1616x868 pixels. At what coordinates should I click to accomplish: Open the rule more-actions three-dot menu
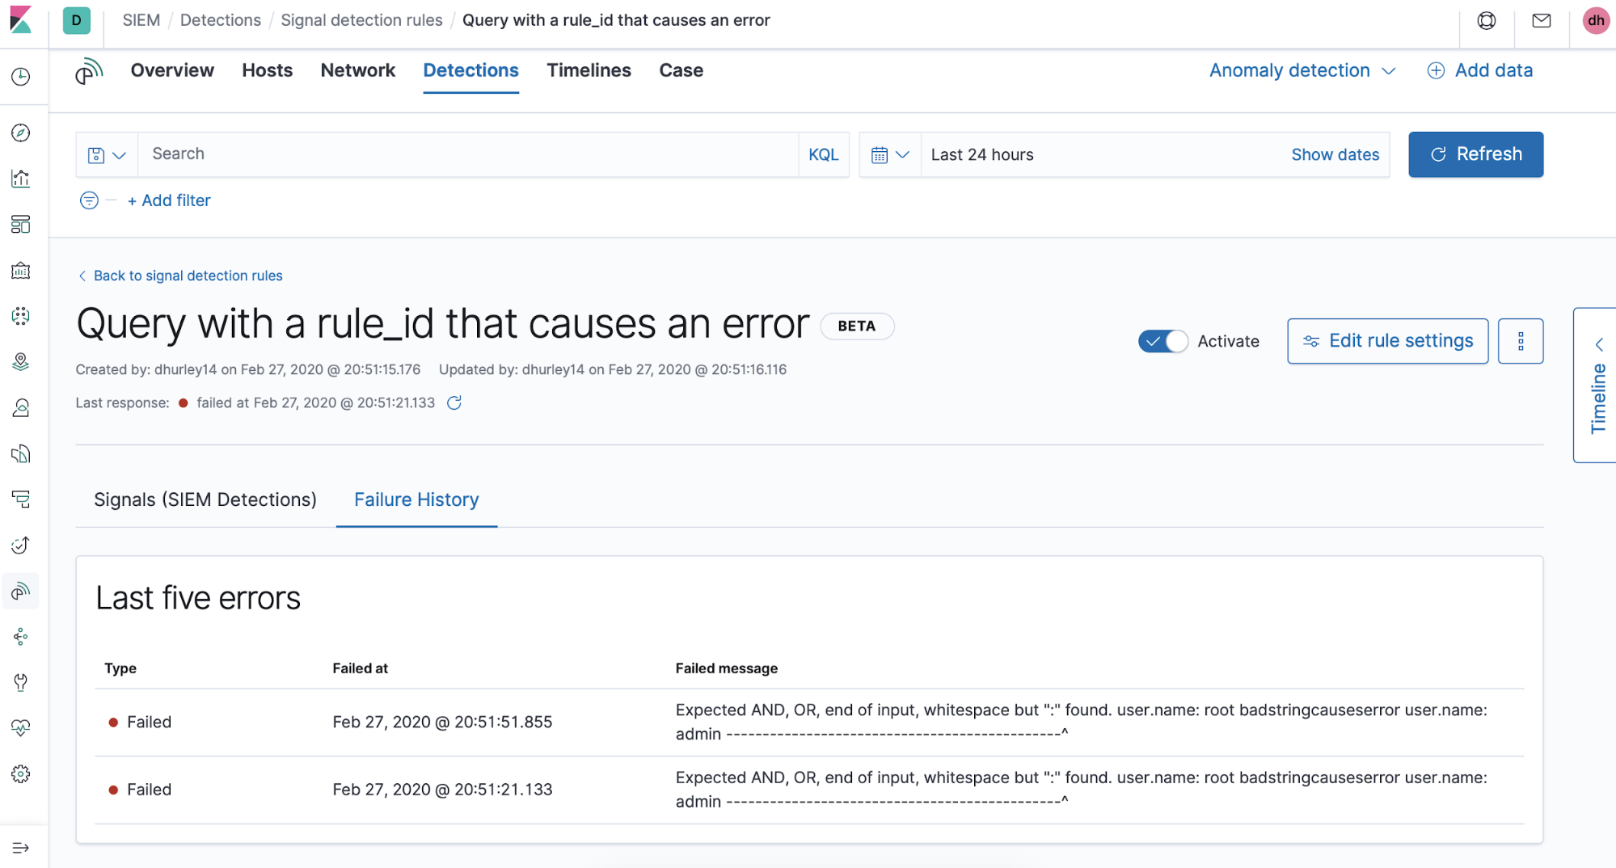pos(1521,341)
